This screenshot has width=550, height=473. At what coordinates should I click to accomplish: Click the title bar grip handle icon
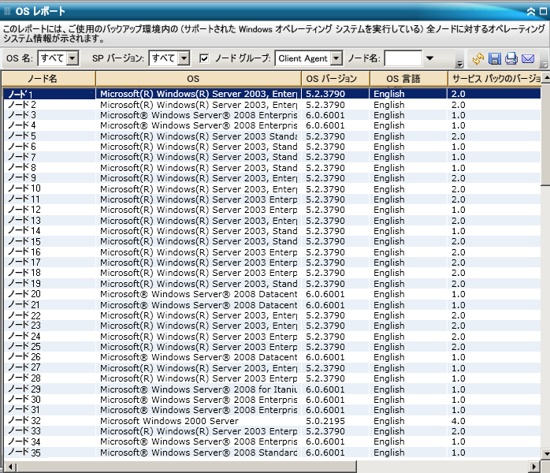tap(7, 11)
